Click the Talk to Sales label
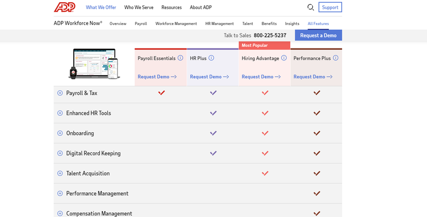Screen dimensions: 427x217 [x=237, y=35]
